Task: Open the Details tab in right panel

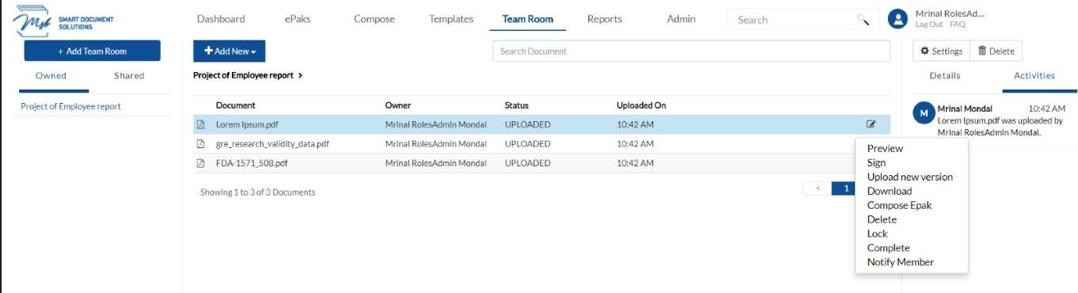Action: click(x=945, y=76)
